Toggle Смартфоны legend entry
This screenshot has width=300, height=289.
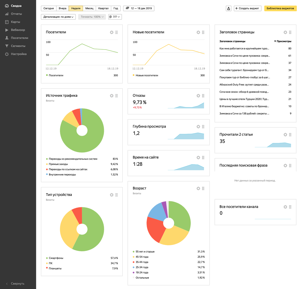pyautogui.click(x=55, y=258)
